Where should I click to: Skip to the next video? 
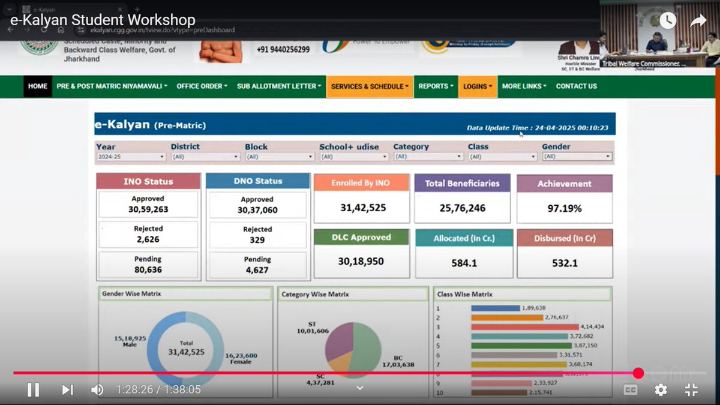tap(67, 390)
